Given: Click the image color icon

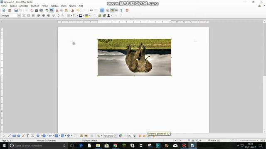Looking at the screenshot, I should point(121,136).
